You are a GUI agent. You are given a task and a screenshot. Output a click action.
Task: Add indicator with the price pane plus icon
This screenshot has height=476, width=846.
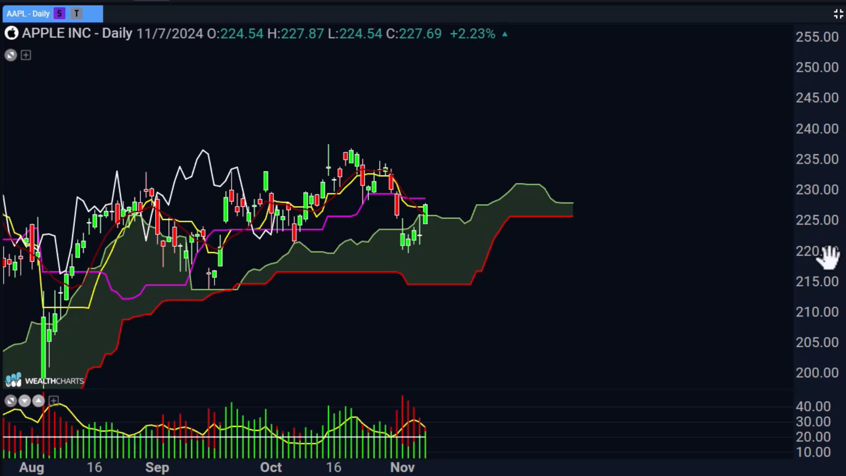26,55
